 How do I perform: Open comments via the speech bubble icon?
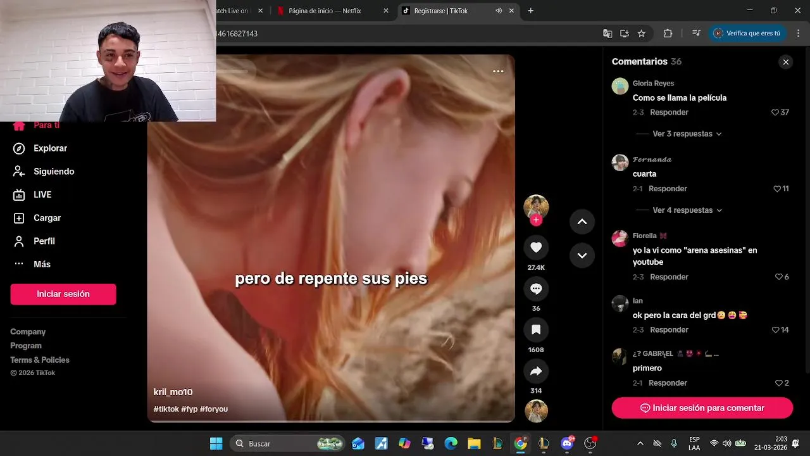[x=536, y=289]
